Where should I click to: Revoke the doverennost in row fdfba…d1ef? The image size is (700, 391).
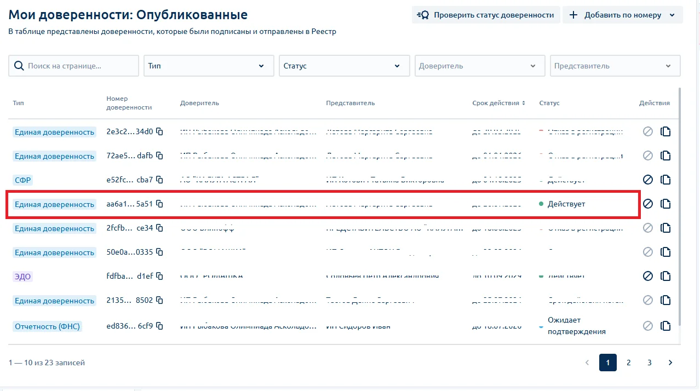click(x=648, y=276)
